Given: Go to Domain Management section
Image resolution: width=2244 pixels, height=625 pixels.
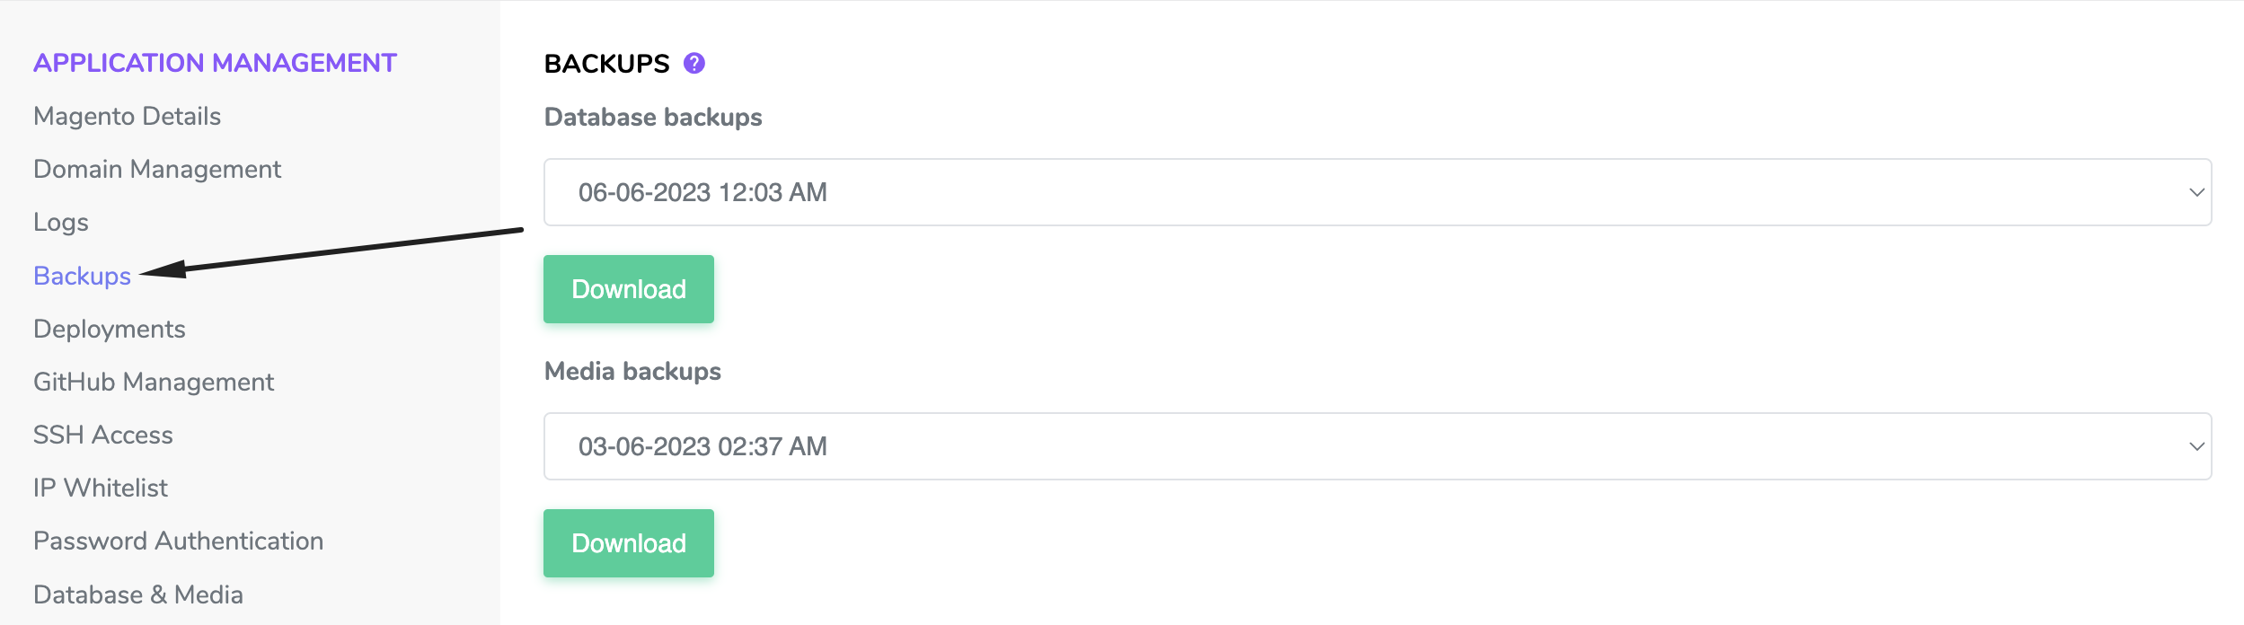Looking at the screenshot, I should point(157,169).
